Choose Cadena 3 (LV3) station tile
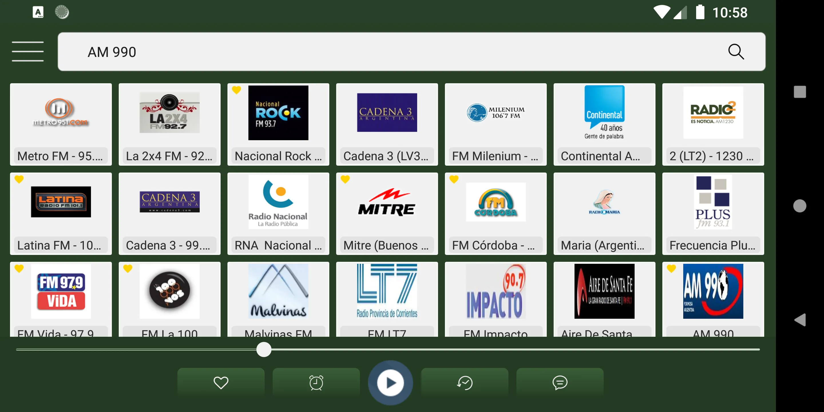The width and height of the screenshot is (824, 412). [387, 124]
